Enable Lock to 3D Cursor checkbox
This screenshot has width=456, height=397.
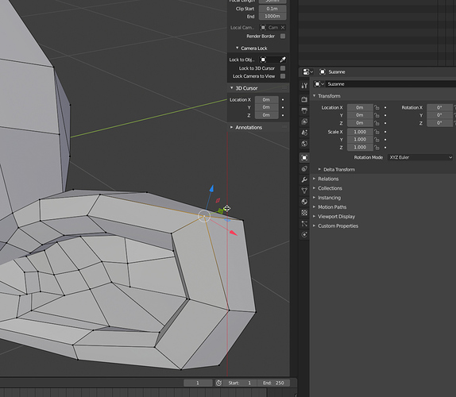(x=283, y=68)
